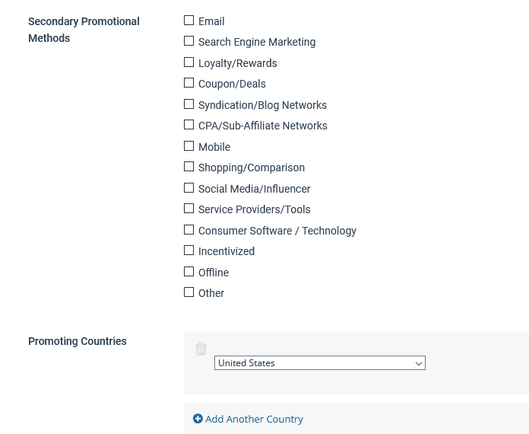The image size is (529, 434).
Task: Enable the Incentivized checkbox
Action: point(189,251)
